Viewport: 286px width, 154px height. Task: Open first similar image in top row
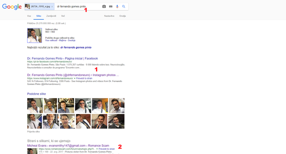coord(35,106)
